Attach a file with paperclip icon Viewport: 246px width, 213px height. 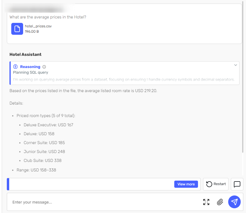(x=220, y=202)
